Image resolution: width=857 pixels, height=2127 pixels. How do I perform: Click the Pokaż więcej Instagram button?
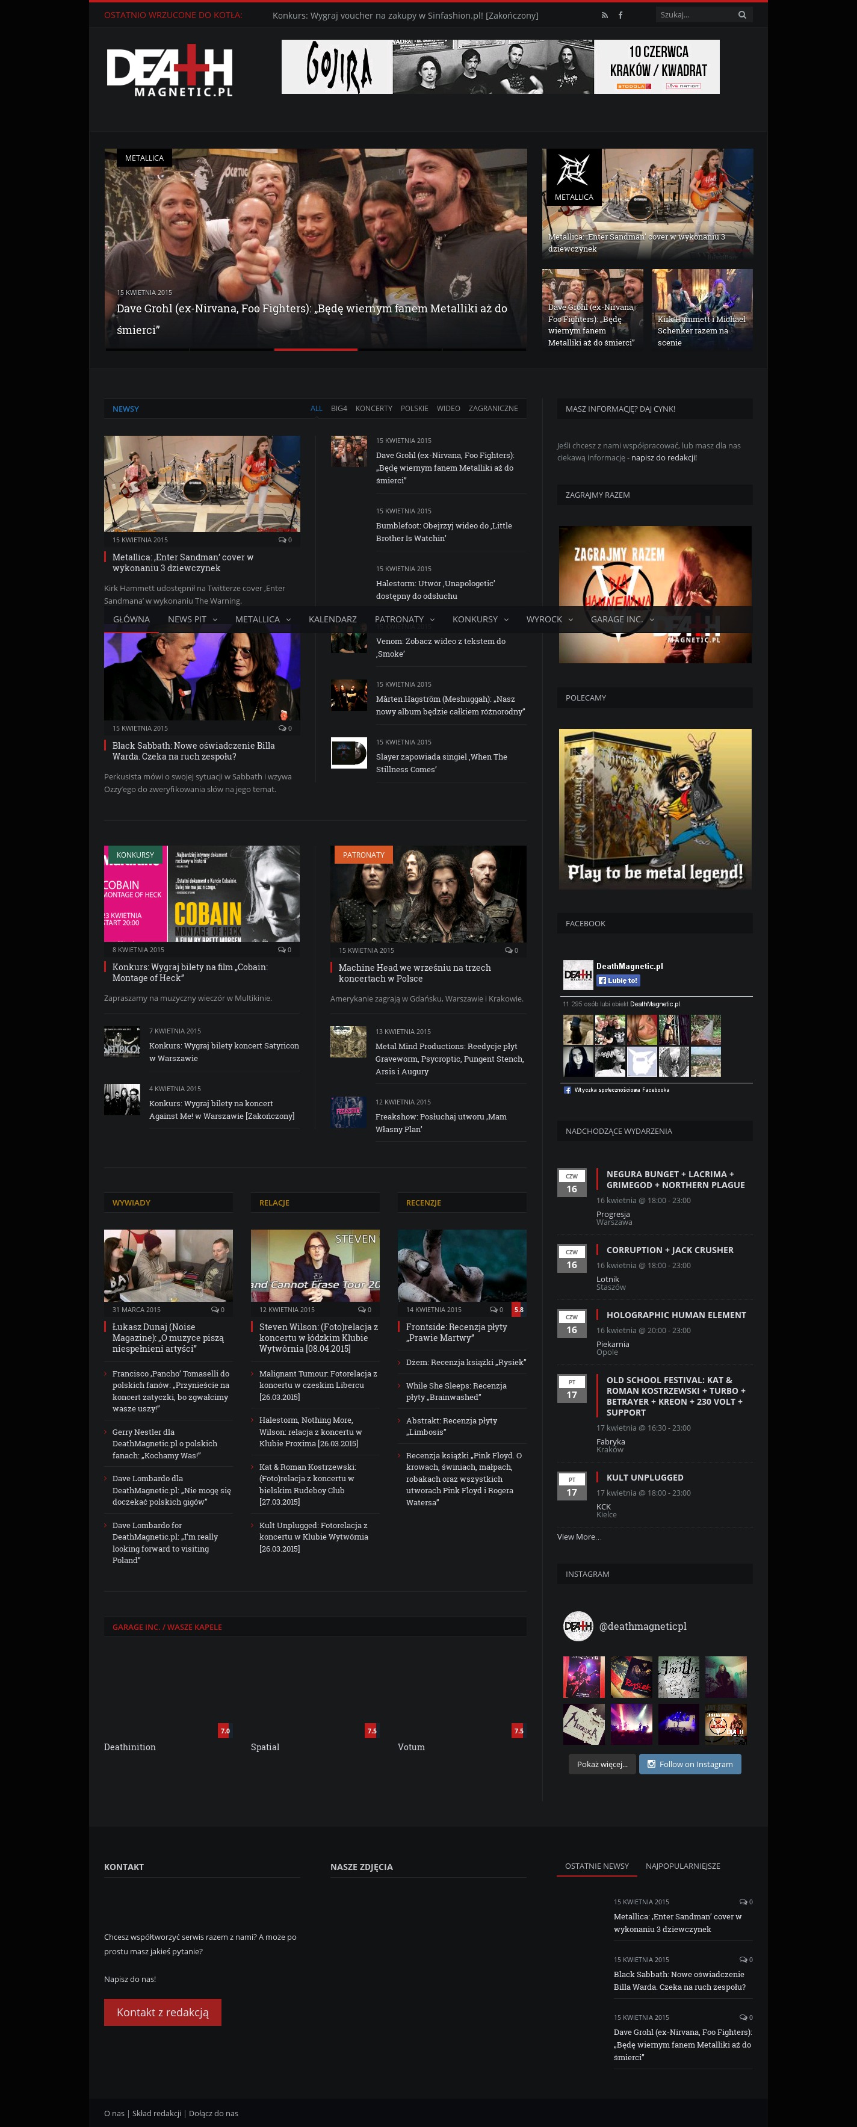pyautogui.click(x=602, y=1765)
